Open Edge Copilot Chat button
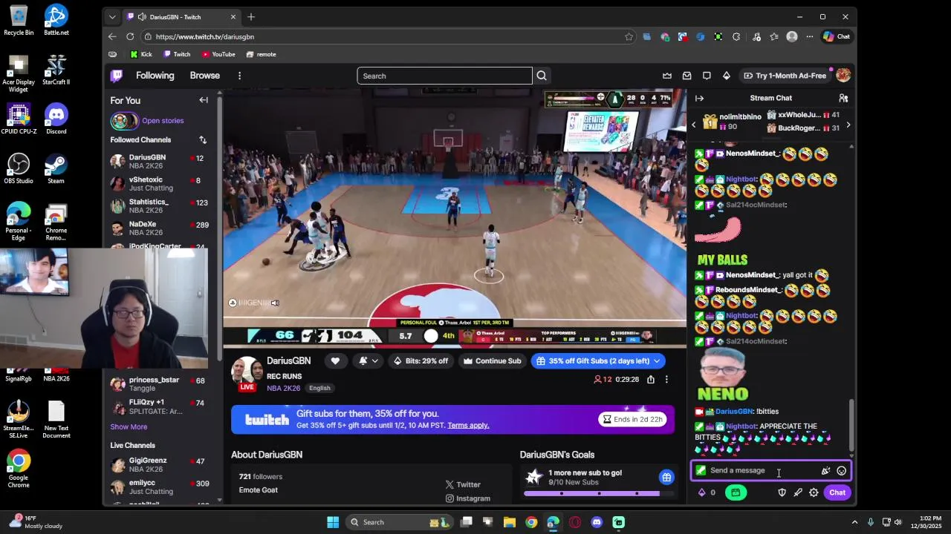Image resolution: width=951 pixels, height=534 pixels. click(837, 36)
